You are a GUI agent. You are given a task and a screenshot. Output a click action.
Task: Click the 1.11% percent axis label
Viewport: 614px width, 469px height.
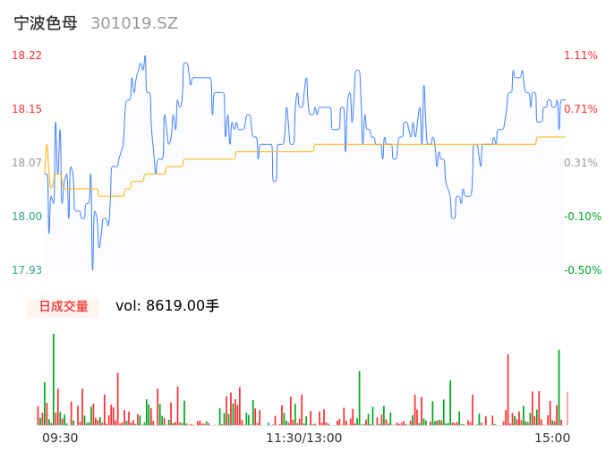click(581, 55)
